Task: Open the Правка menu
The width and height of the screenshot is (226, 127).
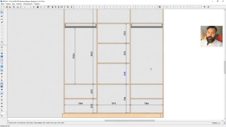Action: (x=8, y=4)
